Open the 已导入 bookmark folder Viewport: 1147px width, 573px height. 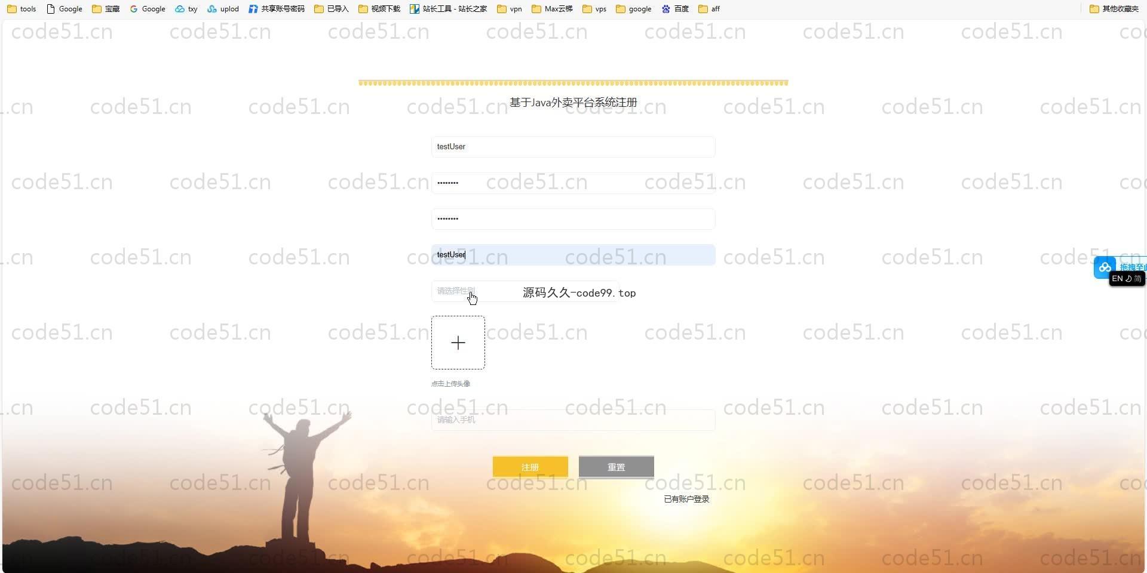332,9
